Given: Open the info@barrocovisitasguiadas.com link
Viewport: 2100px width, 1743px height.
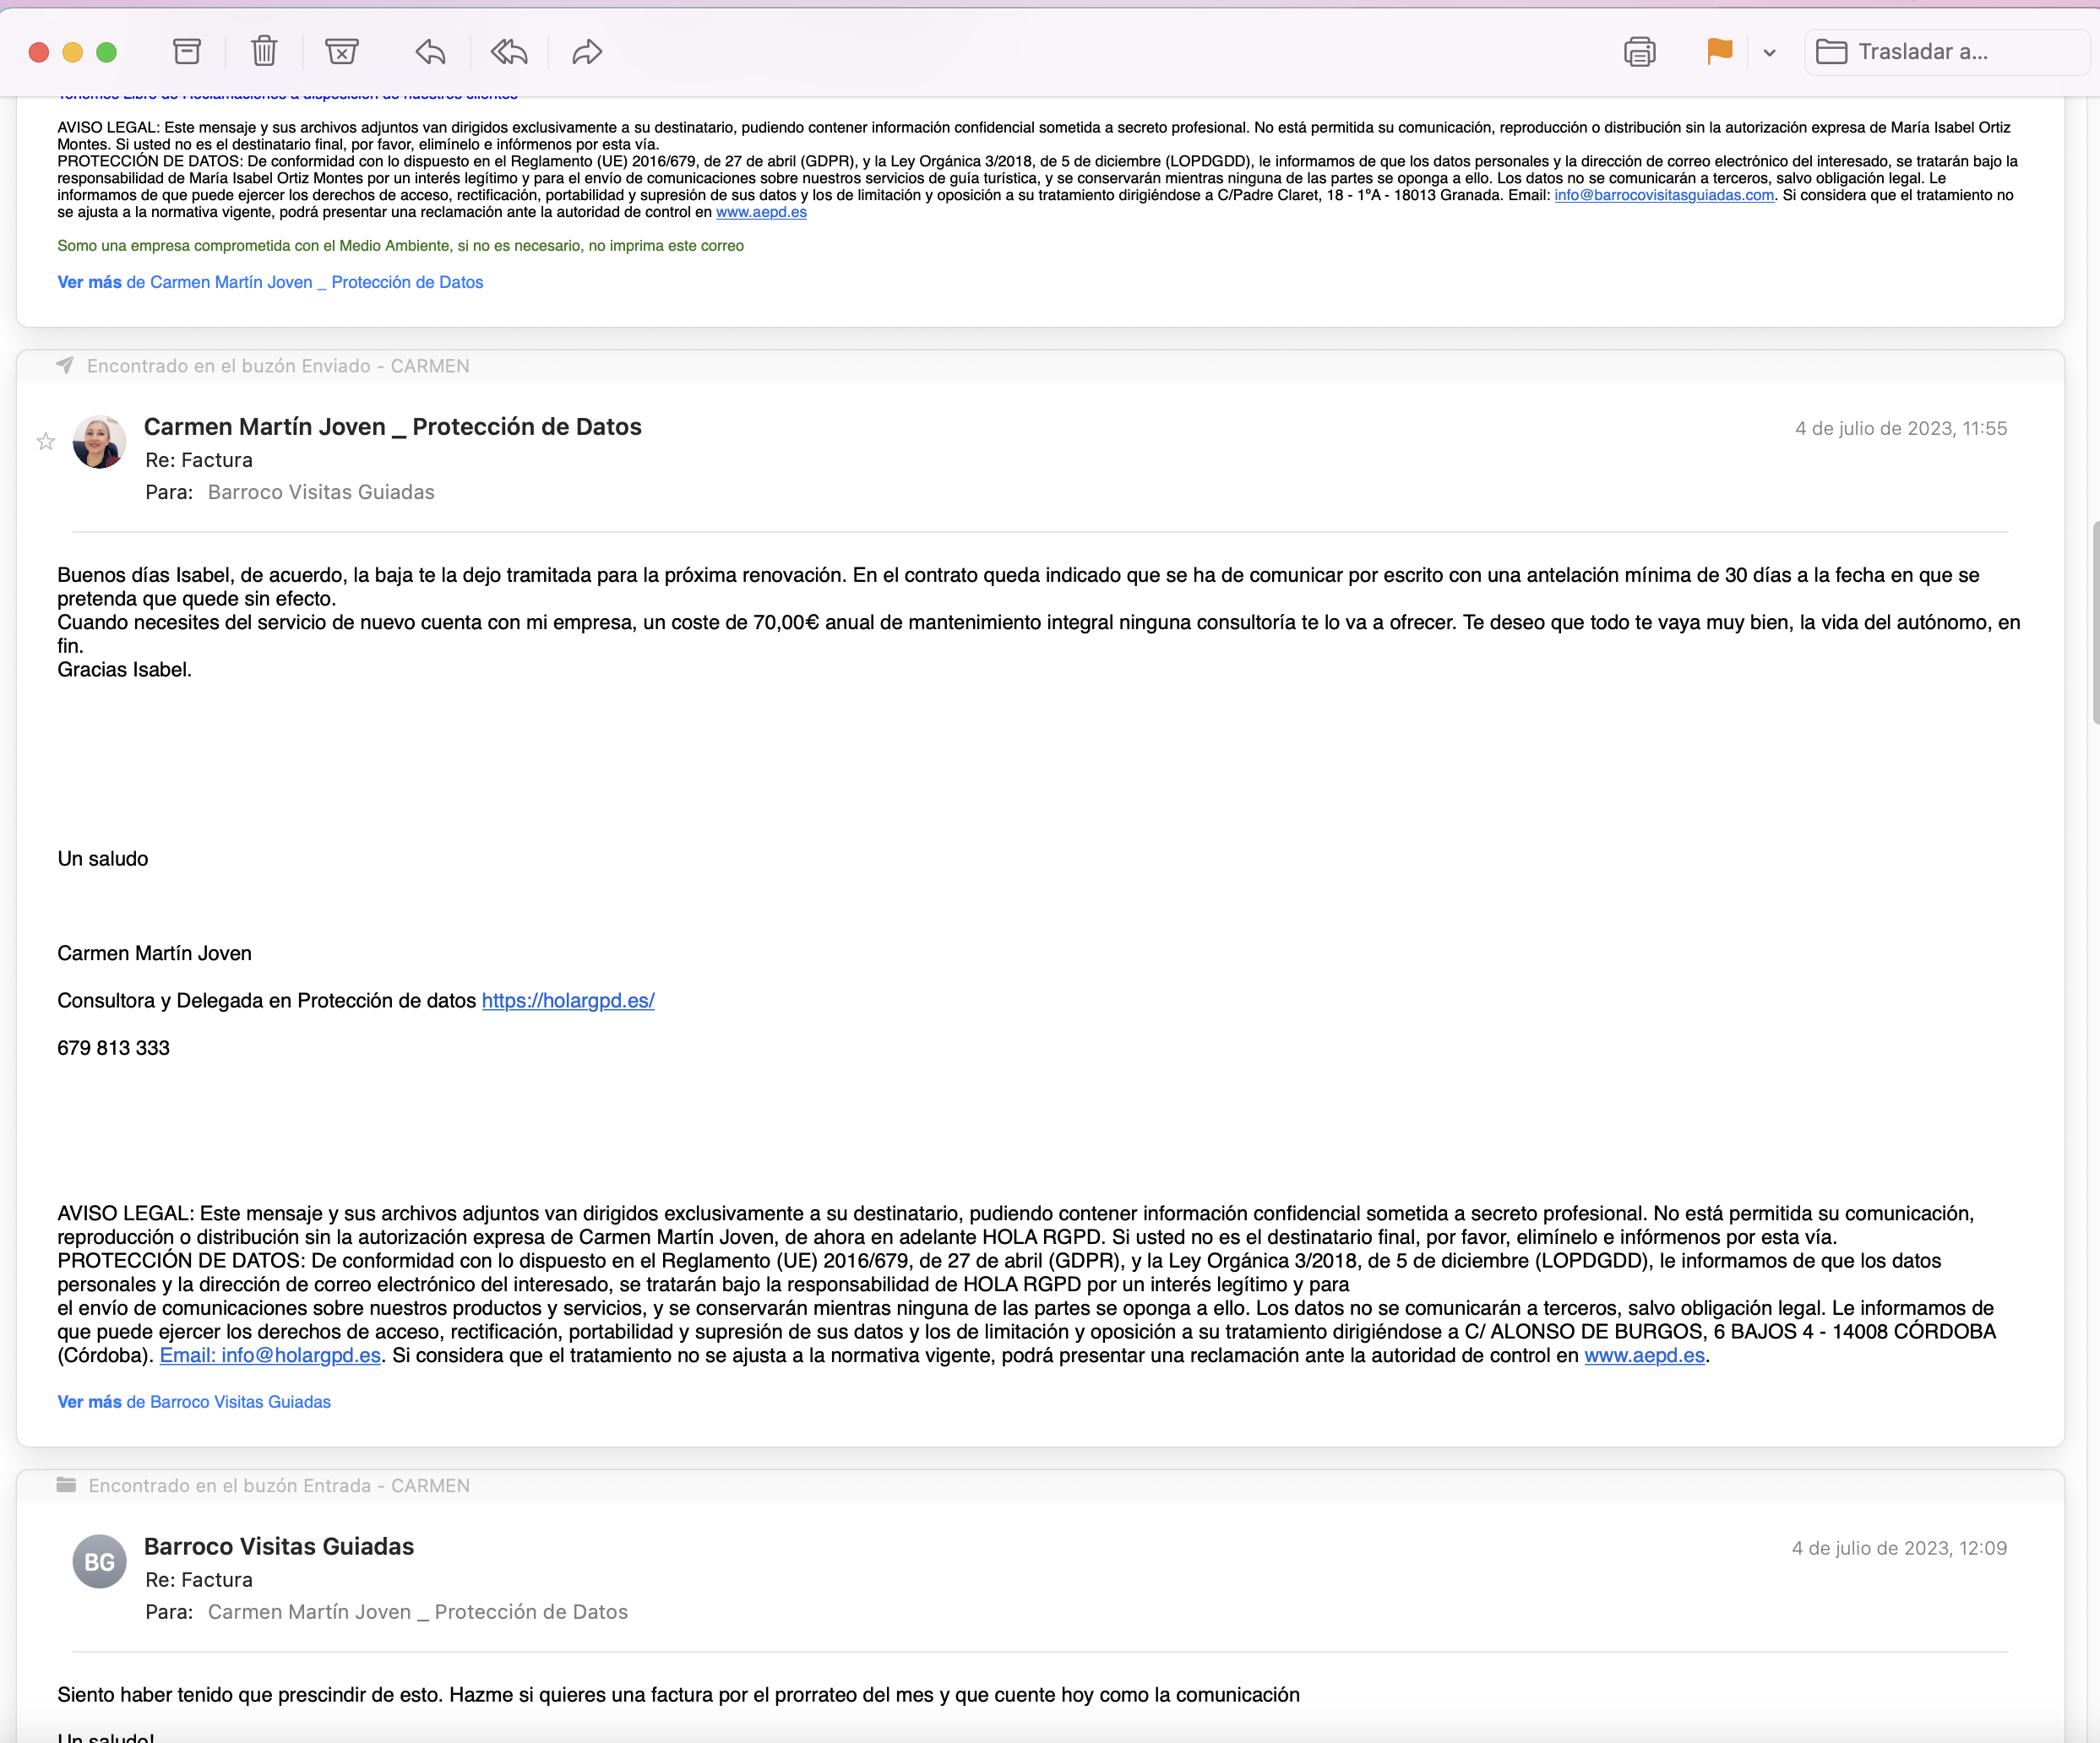Looking at the screenshot, I should pos(1663,195).
